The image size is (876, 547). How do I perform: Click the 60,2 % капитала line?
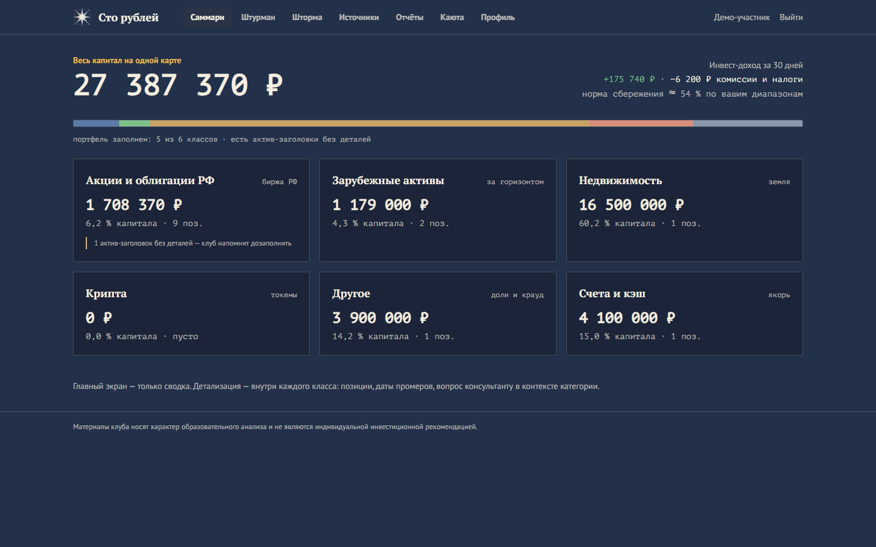tap(640, 224)
